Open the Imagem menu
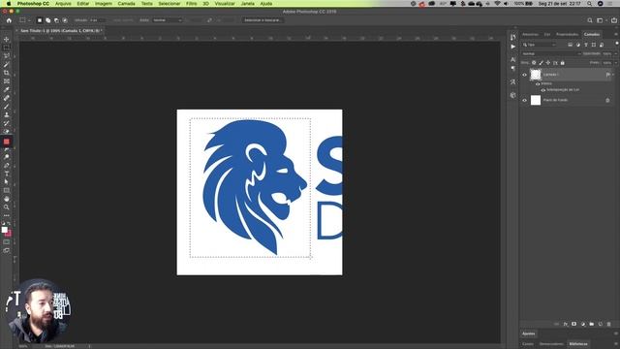Image resolution: width=620 pixels, height=349 pixels. click(104, 4)
